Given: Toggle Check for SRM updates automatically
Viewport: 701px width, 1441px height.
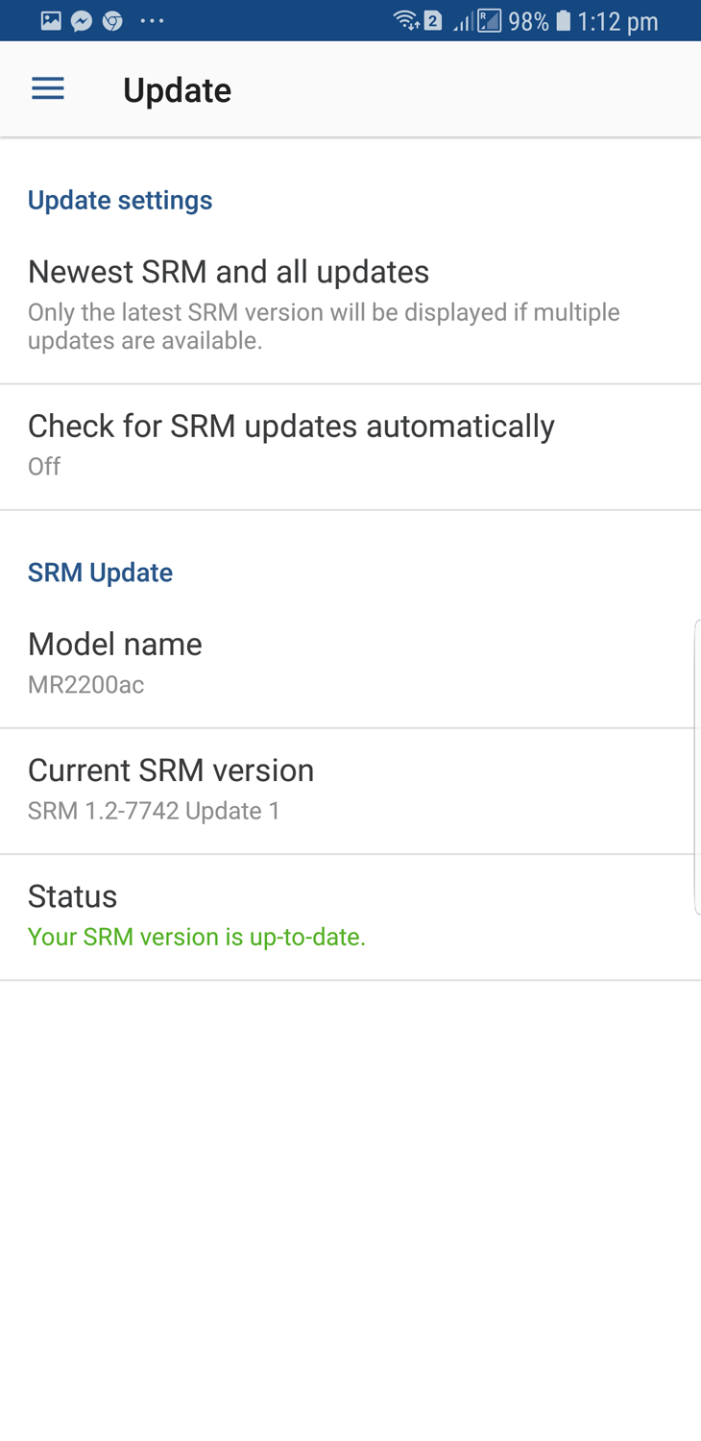Looking at the screenshot, I should pyautogui.click(x=350, y=447).
